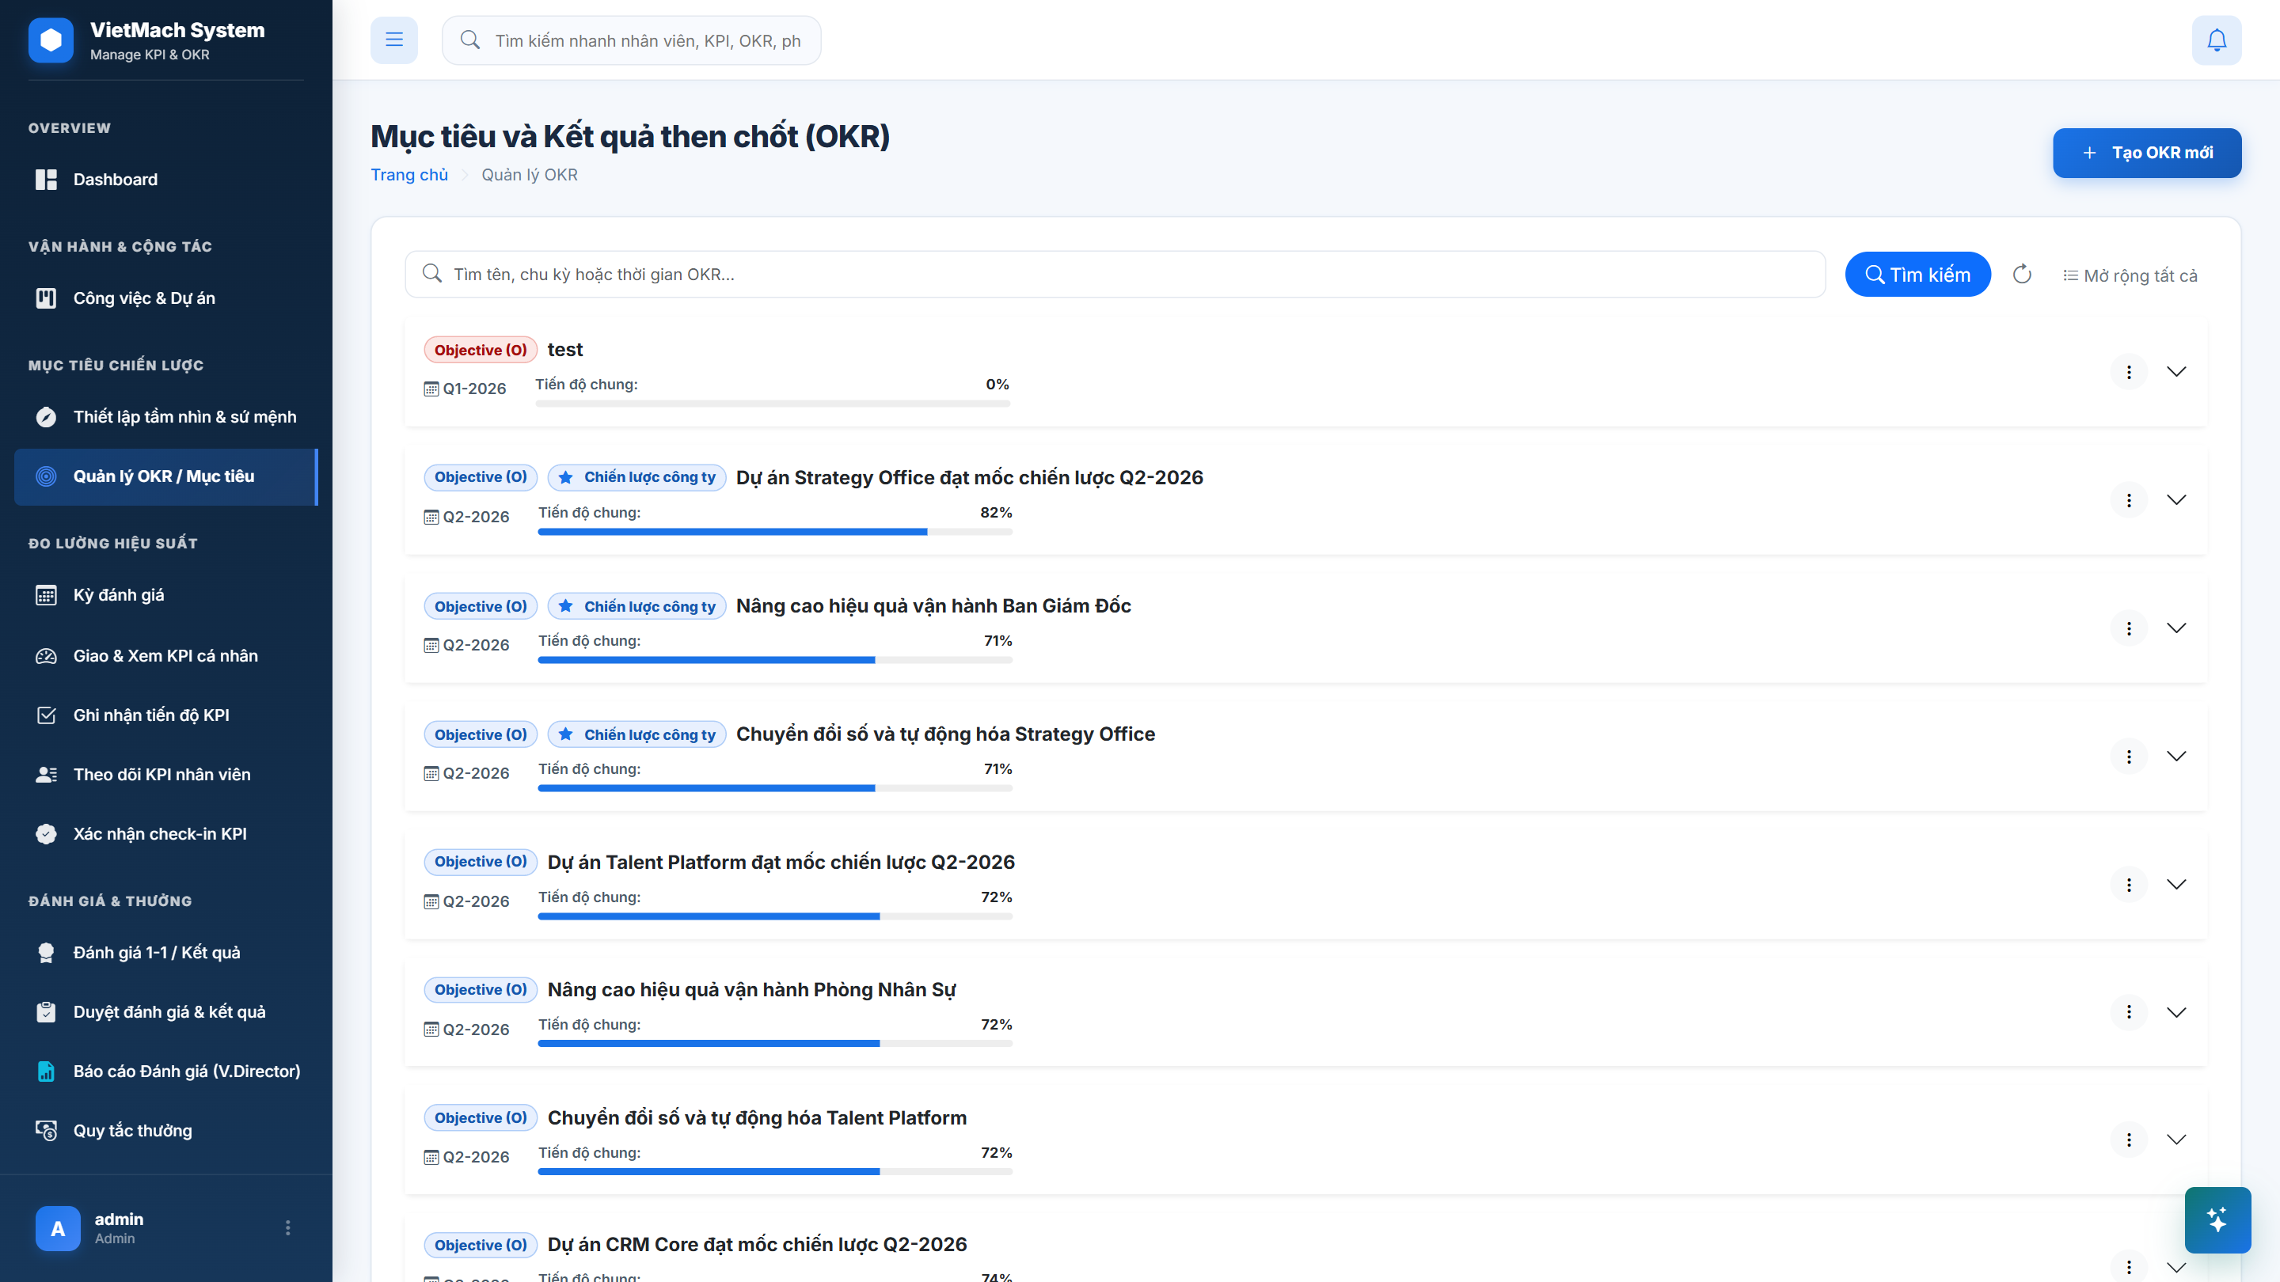Open more options for Nâng cao hiệu quả Phòng Nhân Sự
Image resolution: width=2280 pixels, height=1282 pixels.
coord(2129,1012)
